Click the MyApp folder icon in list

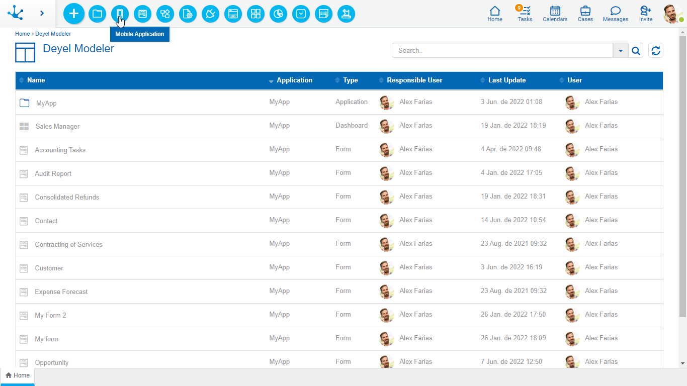click(x=24, y=103)
